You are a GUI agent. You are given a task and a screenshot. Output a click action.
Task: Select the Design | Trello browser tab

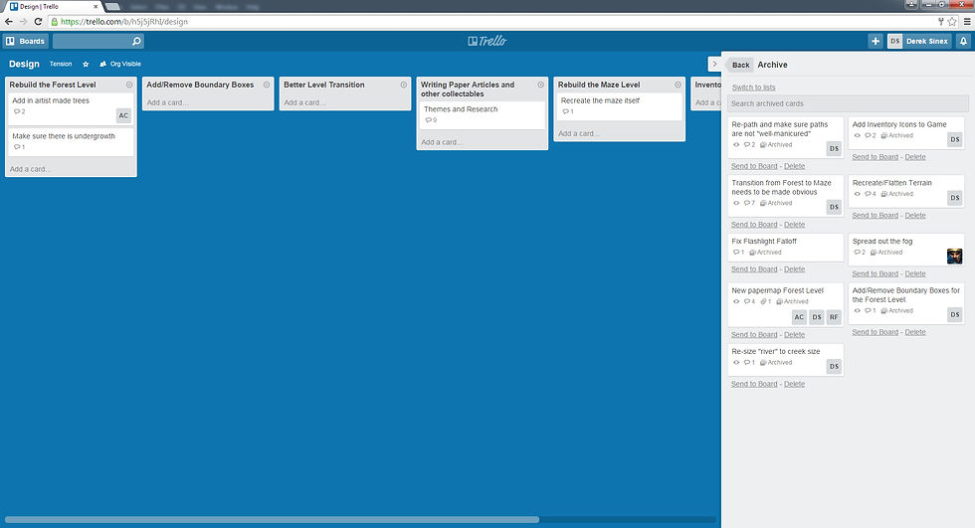click(54, 6)
